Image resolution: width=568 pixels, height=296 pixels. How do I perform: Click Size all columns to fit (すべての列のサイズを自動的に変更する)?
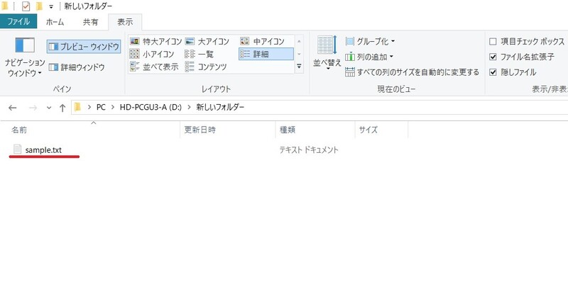point(412,72)
